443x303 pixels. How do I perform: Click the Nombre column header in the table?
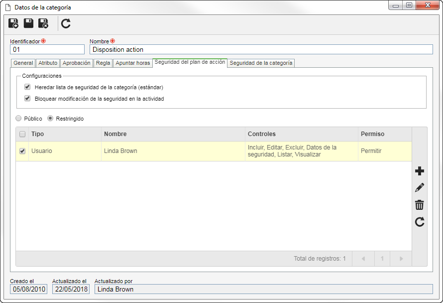(x=173, y=134)
